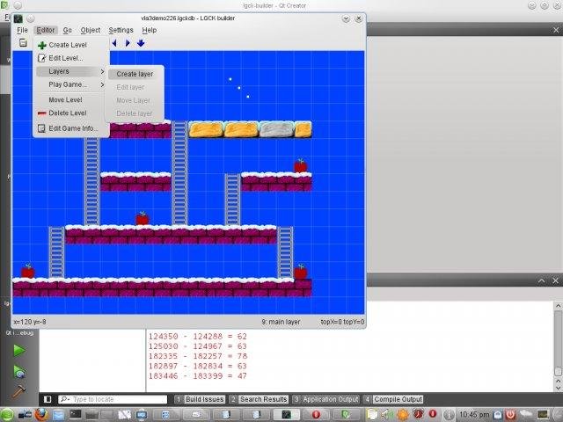
Task: Choose Create Level from Editor menu
Action: coord(71,45)
